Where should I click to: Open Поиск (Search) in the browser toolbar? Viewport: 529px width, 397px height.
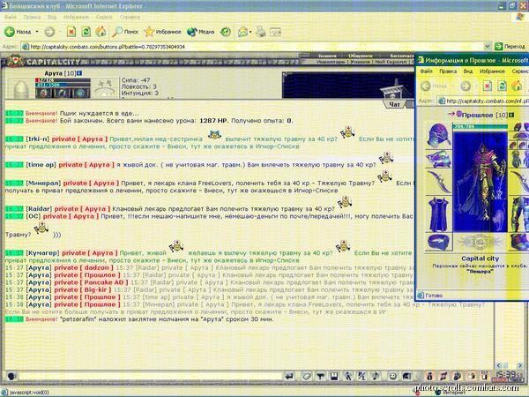click(x=125, y=32)
